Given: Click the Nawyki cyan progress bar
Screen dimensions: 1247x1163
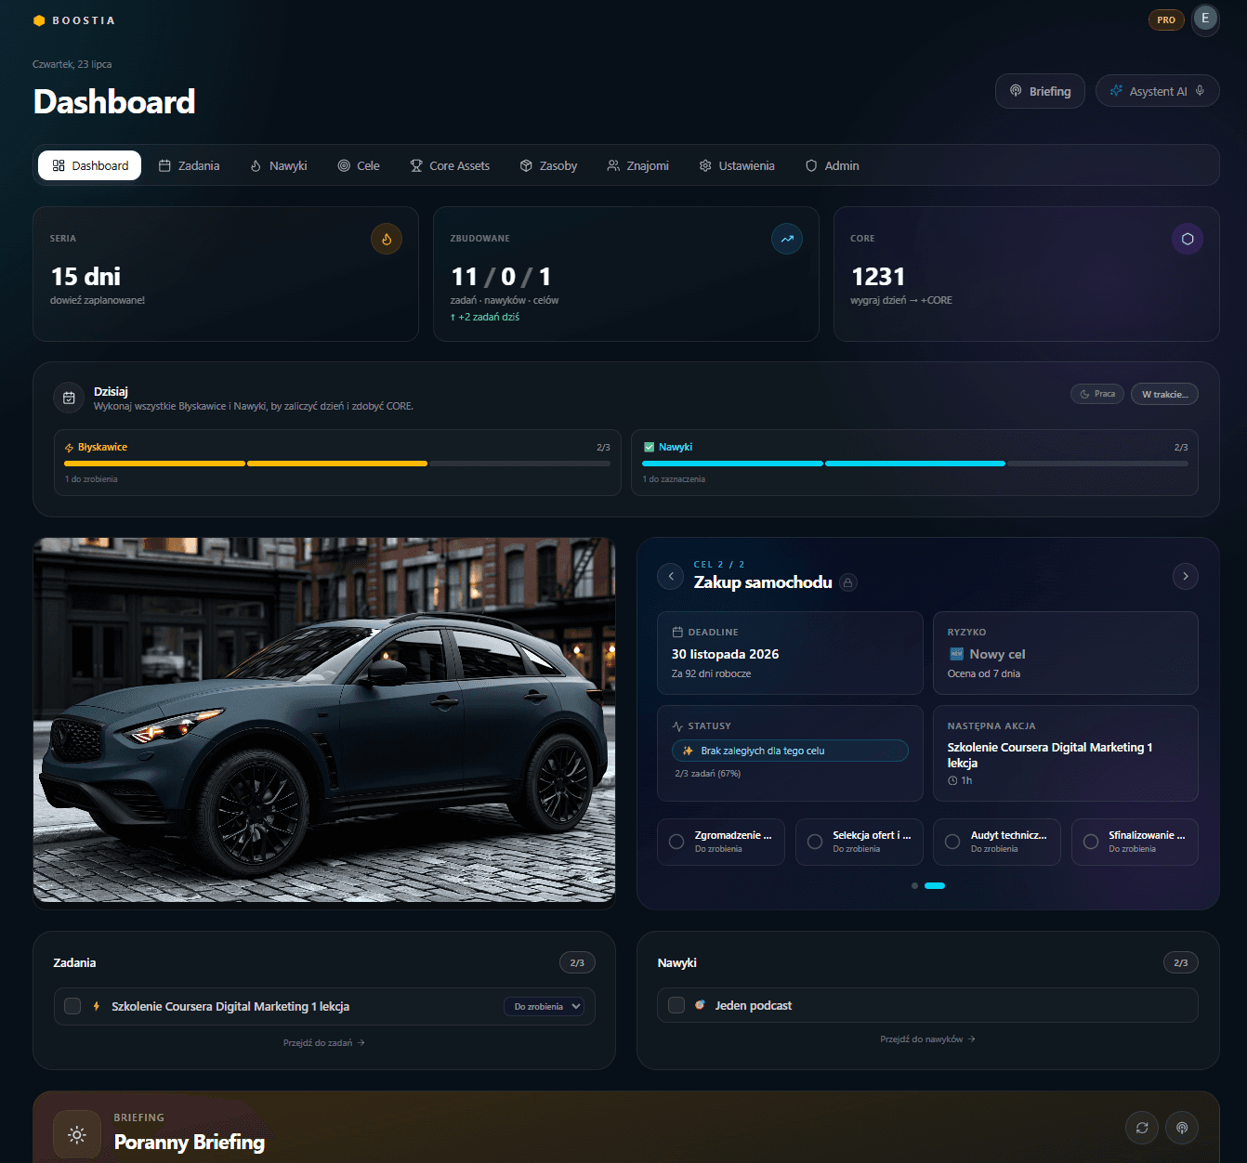Looking at the screenshot, I should 914,464.
